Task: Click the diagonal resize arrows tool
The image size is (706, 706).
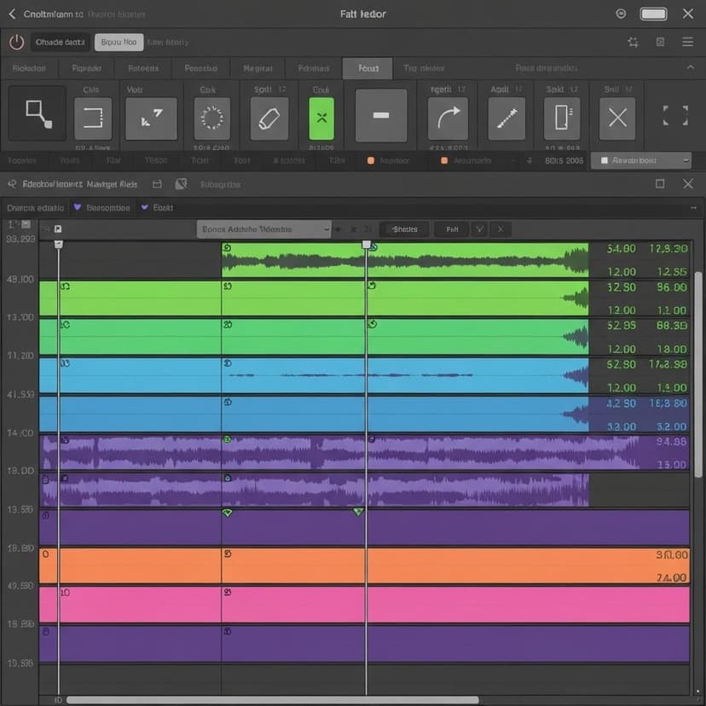Action: [x=151, y=118]
